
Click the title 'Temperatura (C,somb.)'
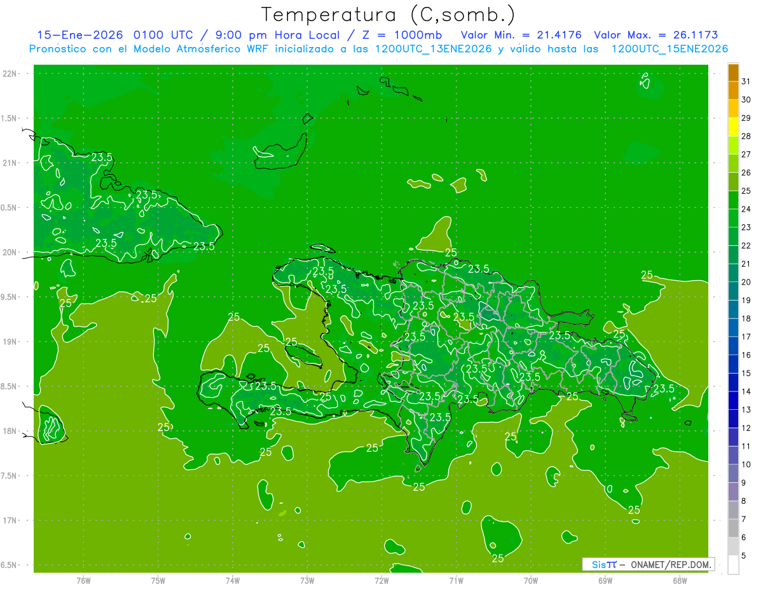point(388,15)
